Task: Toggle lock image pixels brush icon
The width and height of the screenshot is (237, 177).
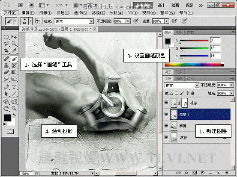Action: coord(182,93)
